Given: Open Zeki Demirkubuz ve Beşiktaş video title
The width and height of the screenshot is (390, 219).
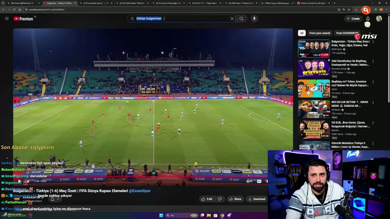Looking at the screenshot, I should point(350,63).
